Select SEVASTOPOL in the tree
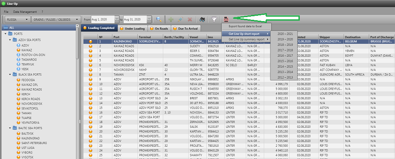 (x=30, y=108)
